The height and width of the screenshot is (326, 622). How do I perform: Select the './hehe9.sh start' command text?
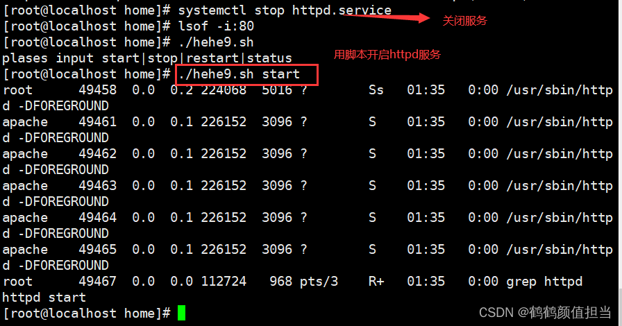click(239, 74)
